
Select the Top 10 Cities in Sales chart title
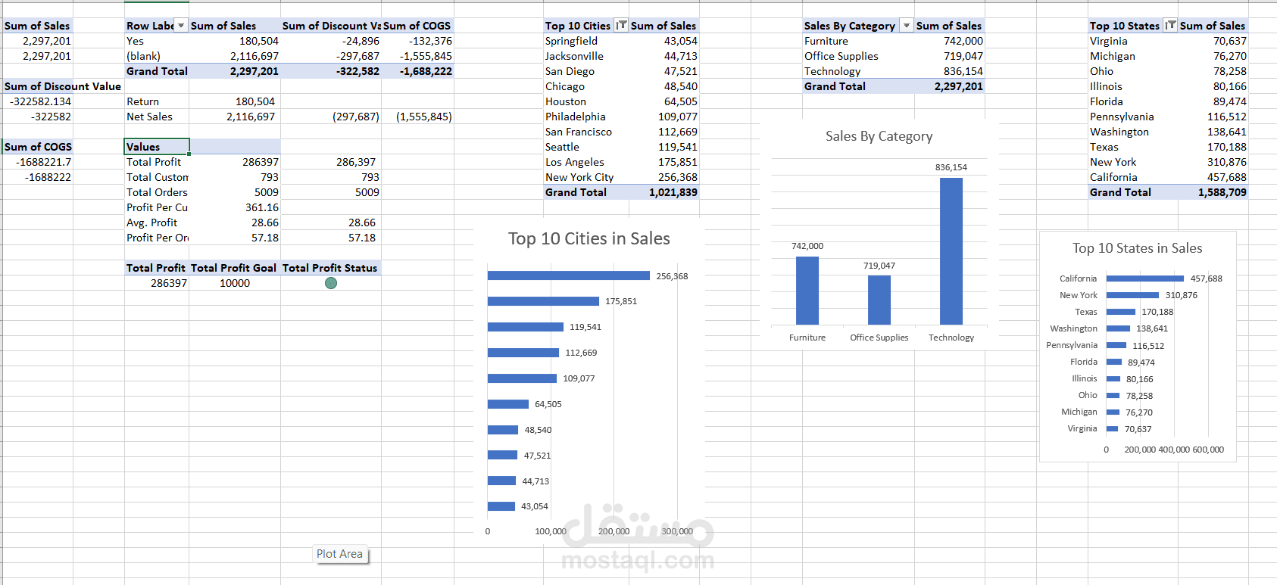tap(589, 239)
